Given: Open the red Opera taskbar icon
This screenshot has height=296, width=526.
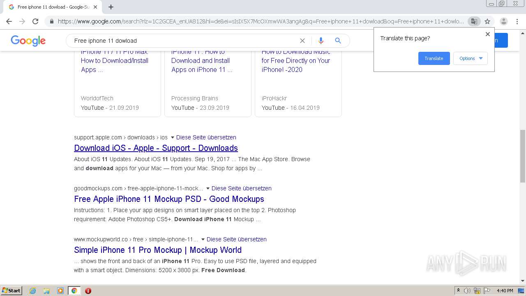Looking at the screenshot, I should 88,291.
